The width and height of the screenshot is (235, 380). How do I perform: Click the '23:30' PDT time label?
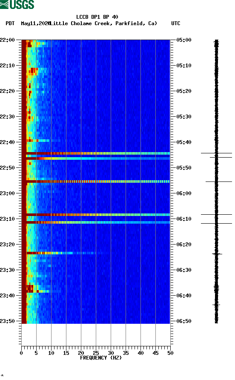click(x=7, y=270)
